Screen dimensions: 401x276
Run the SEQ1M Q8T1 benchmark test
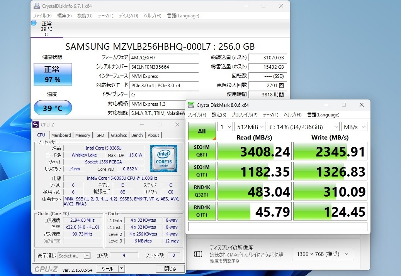click(x=202, y=151)
